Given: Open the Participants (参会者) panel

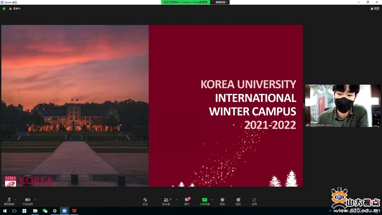Looking at the screenshot, I should [x=167, y=201].
